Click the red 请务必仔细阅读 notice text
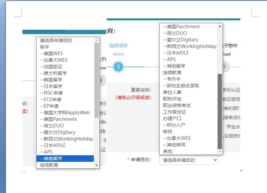The width and height of the screenshot is (267, 193). tap(133, 97)
